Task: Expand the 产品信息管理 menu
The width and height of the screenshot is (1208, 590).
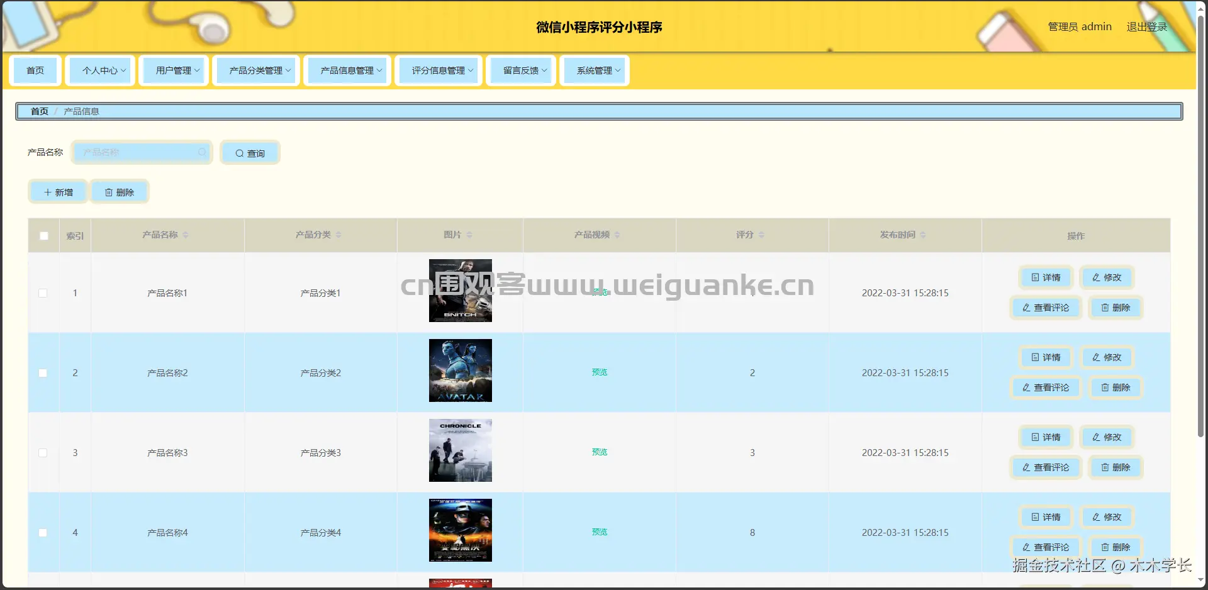Action: pos(347,70)
